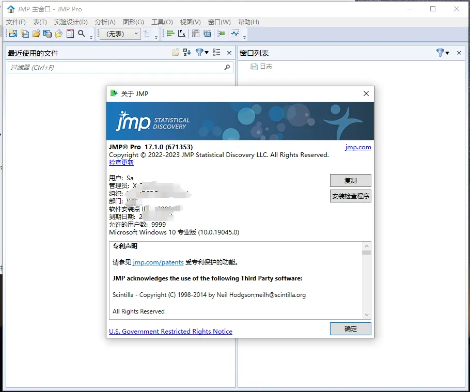Expand overflow arrow of the analysis toolbar
This screenshot has height=392, width=470.
(x=245, y=38)
